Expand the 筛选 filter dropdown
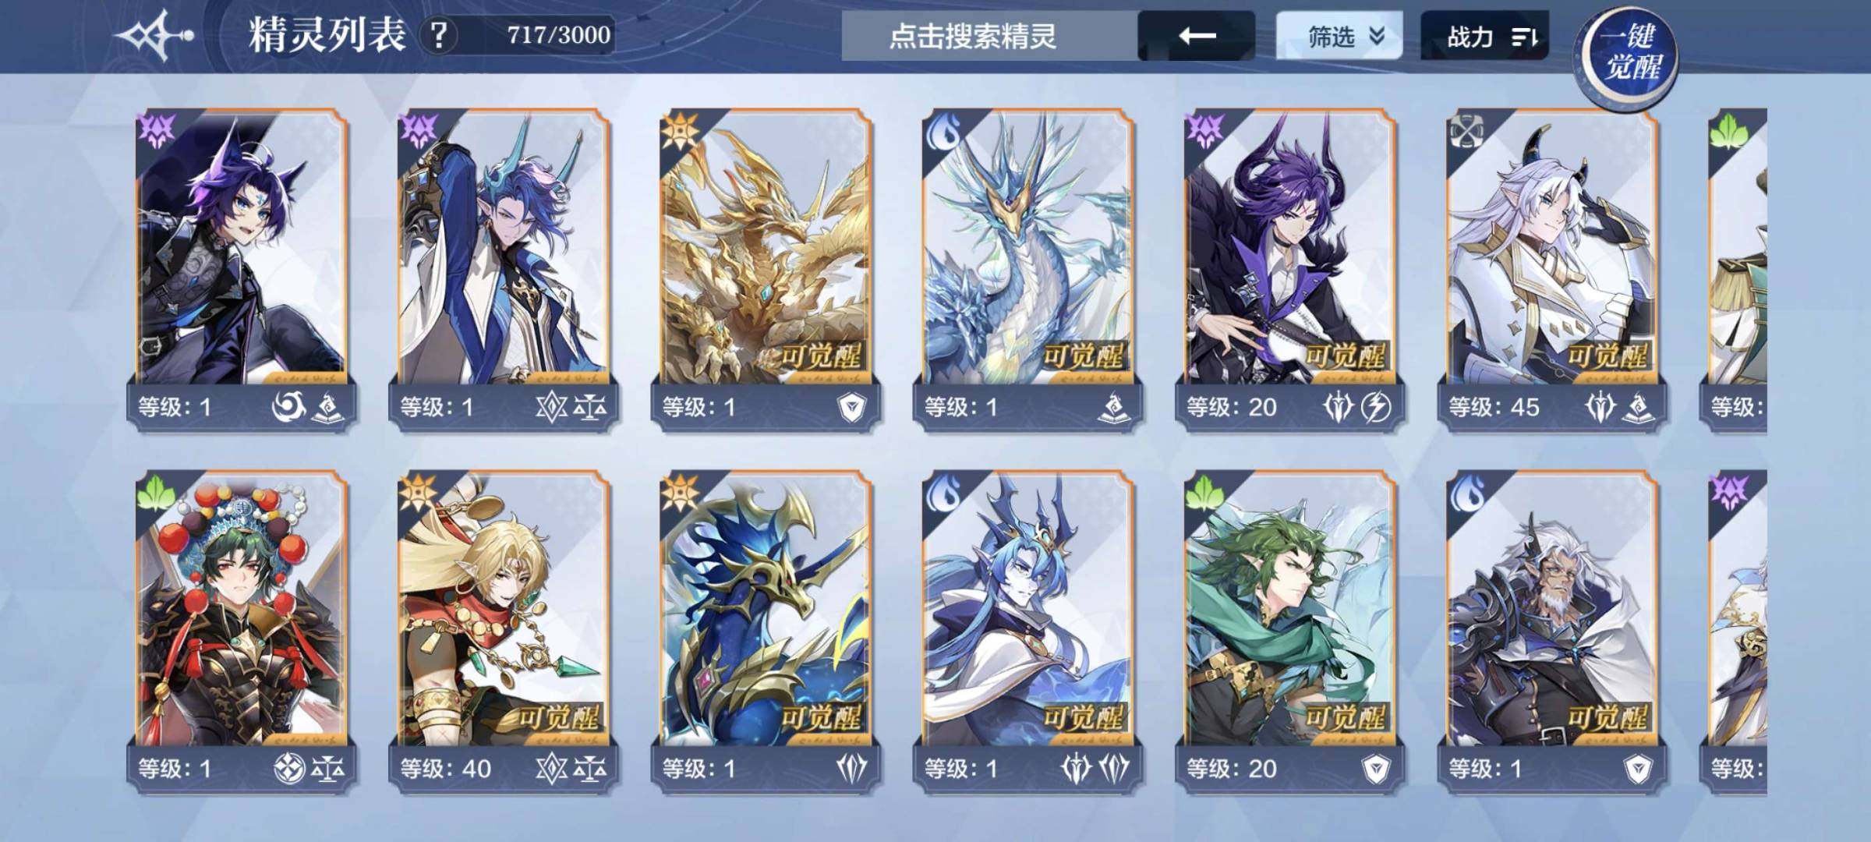The height and width of the screenshot is (842, 1871). [x=1339, y=36]
